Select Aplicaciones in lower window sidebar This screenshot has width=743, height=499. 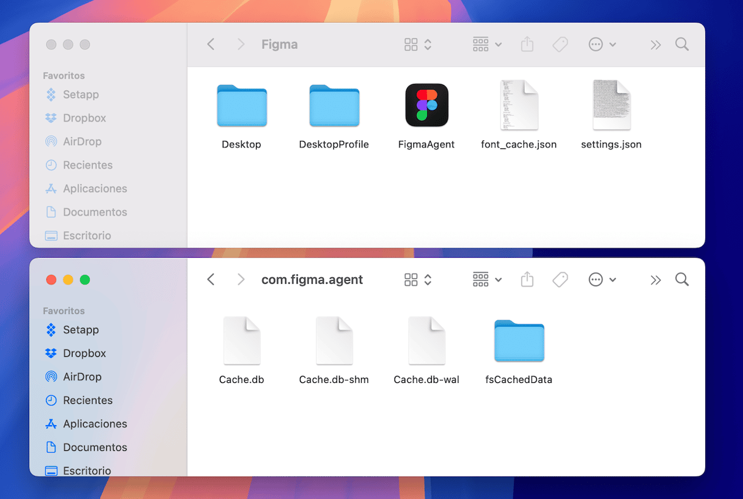[95, 424]
